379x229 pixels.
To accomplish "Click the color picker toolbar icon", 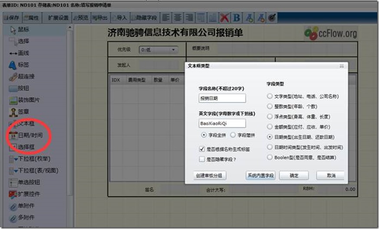I will coord(272,18).
